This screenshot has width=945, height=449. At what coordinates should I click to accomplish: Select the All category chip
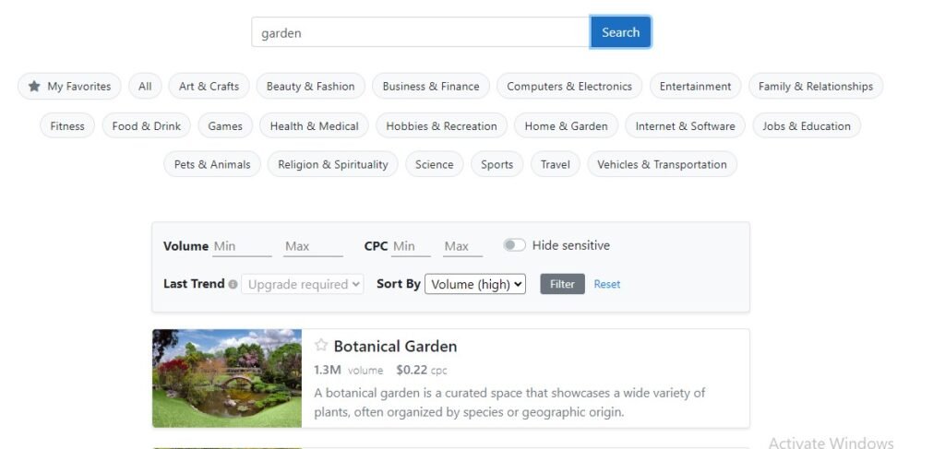pos(145,87)
